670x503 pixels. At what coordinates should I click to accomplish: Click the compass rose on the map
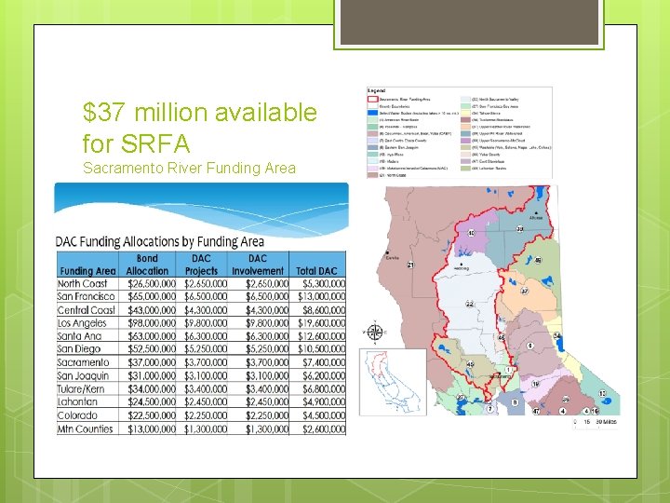pos(375,332)
